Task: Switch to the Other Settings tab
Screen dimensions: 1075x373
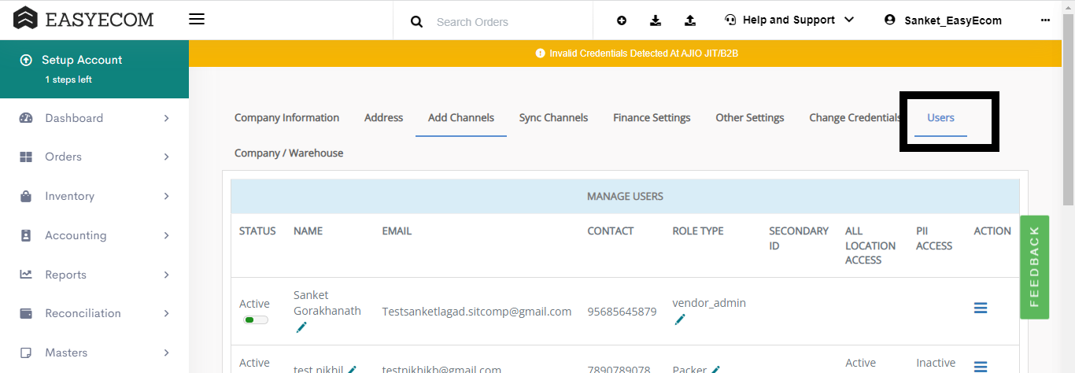Action: (x=750, y=118)
